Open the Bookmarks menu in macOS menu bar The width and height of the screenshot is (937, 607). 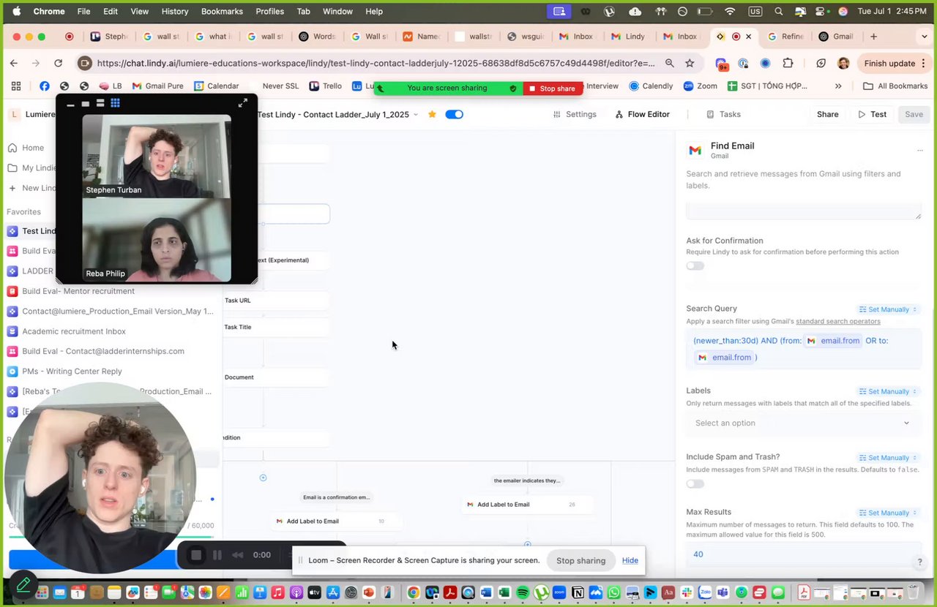pos(222,12)
